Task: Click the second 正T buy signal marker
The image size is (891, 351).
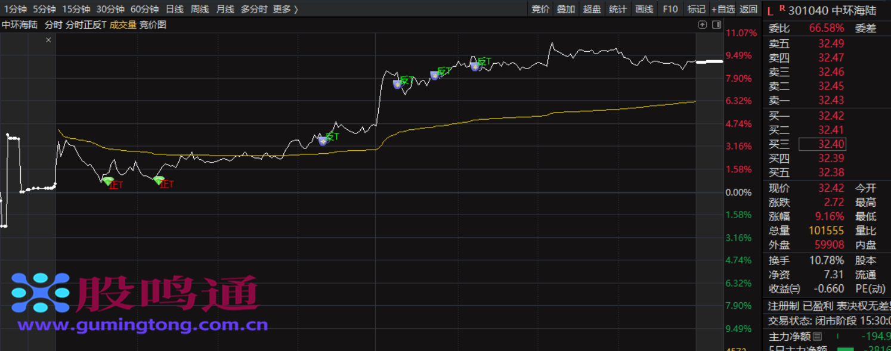Action: [159, 180]
